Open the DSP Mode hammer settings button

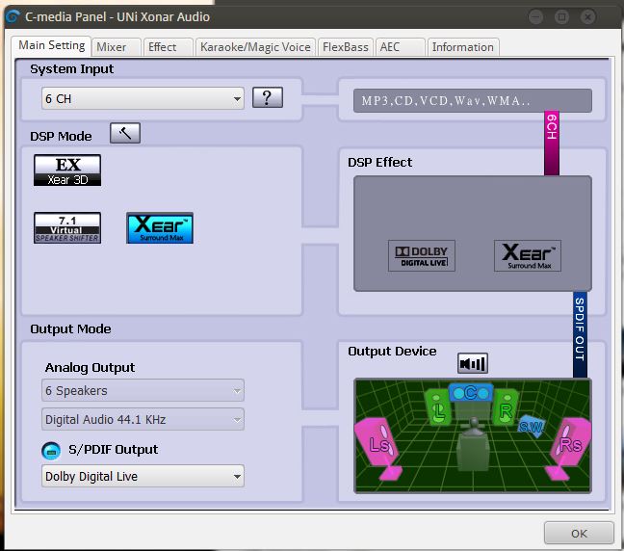click(125, 133)
